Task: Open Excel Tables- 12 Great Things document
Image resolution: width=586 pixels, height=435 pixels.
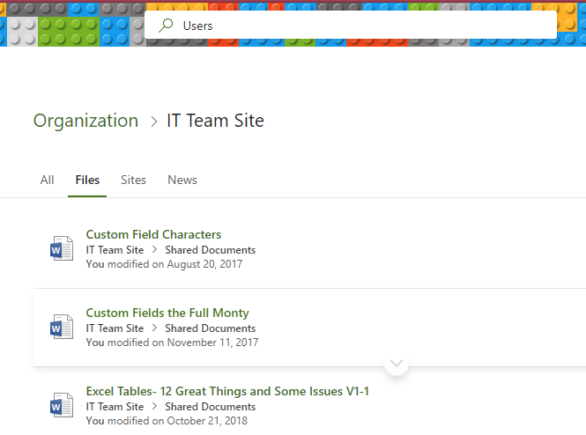Action: [227, 391]
